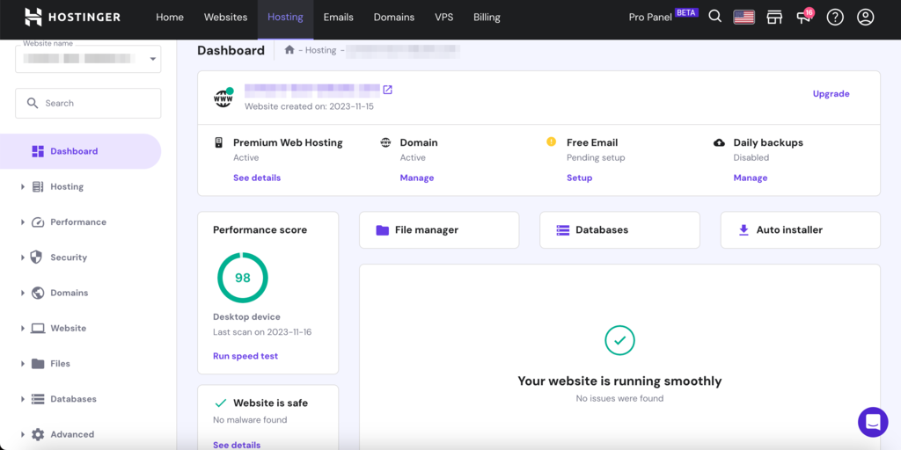Open the File manager button
Image resolution: width=901 pixels, height=450 pixels.
[438, 230]
